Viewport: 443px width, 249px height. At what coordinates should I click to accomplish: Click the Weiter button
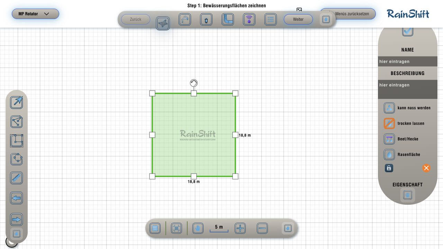[x=298, y=19]
